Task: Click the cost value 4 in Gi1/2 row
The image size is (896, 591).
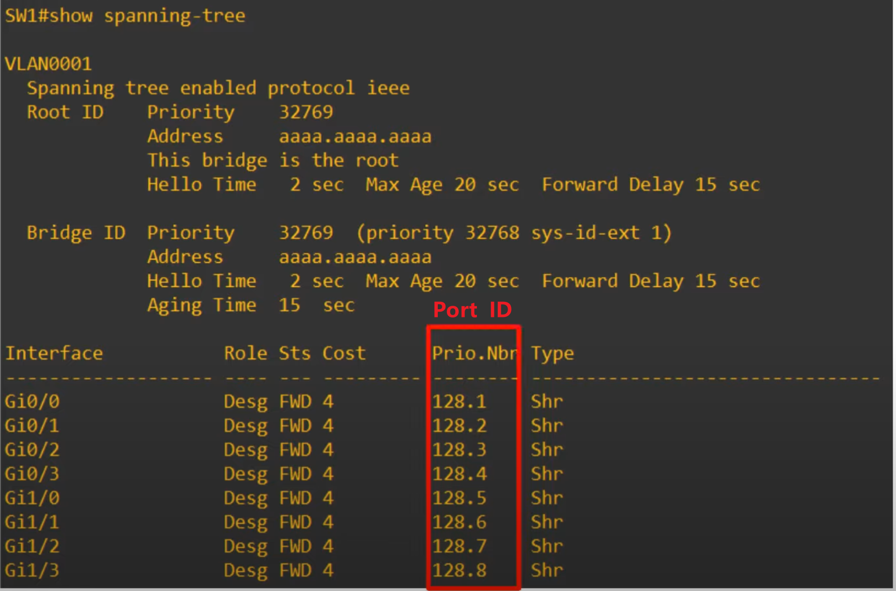Action: click(328, 547)
